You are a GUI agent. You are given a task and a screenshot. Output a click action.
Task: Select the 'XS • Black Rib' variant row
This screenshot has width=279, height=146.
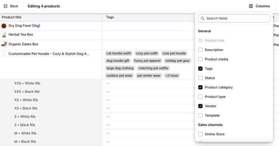(51, 108)
